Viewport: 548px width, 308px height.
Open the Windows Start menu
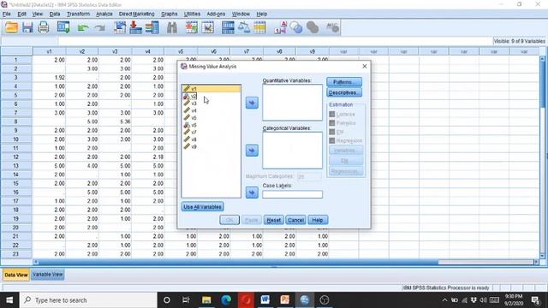[x=9, y=300]
